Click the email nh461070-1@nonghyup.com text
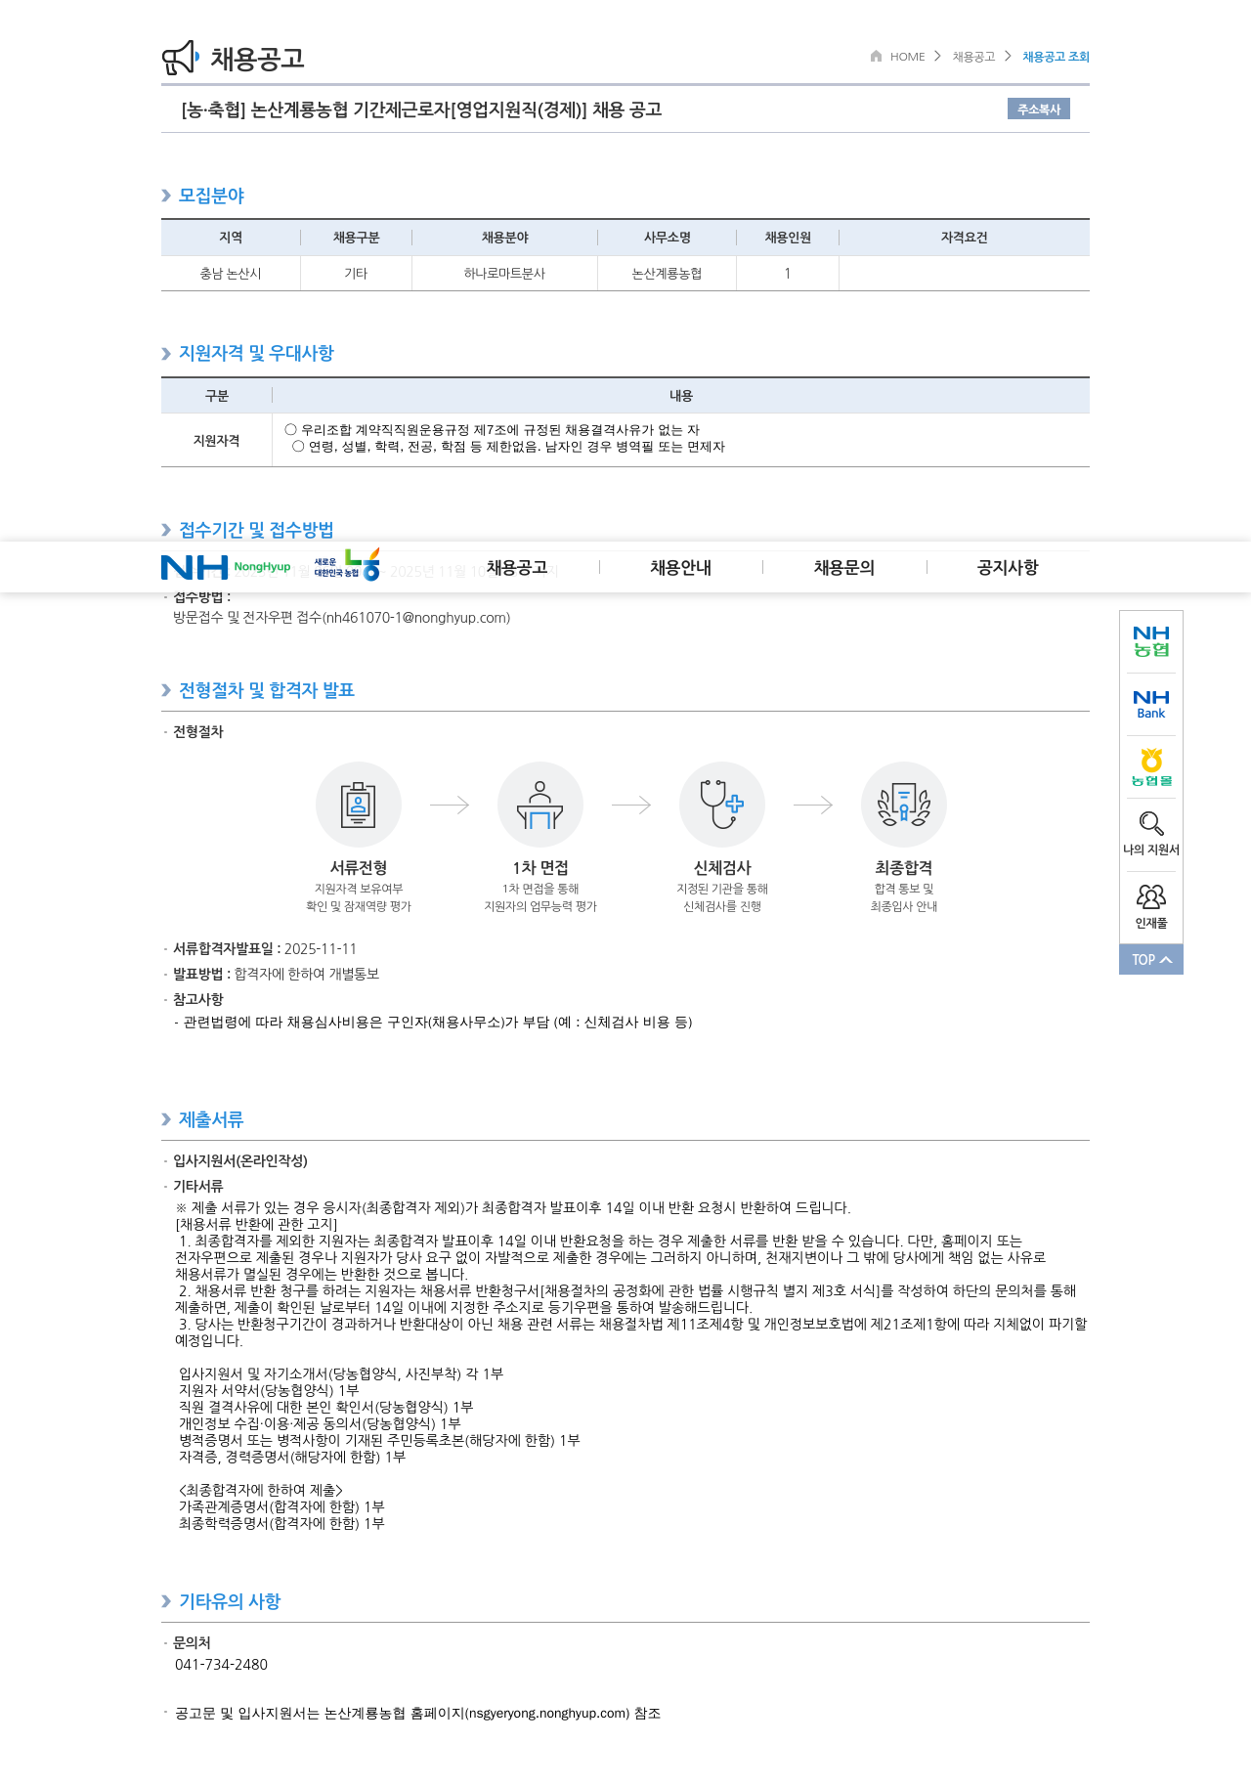 (x=416, y=618)
